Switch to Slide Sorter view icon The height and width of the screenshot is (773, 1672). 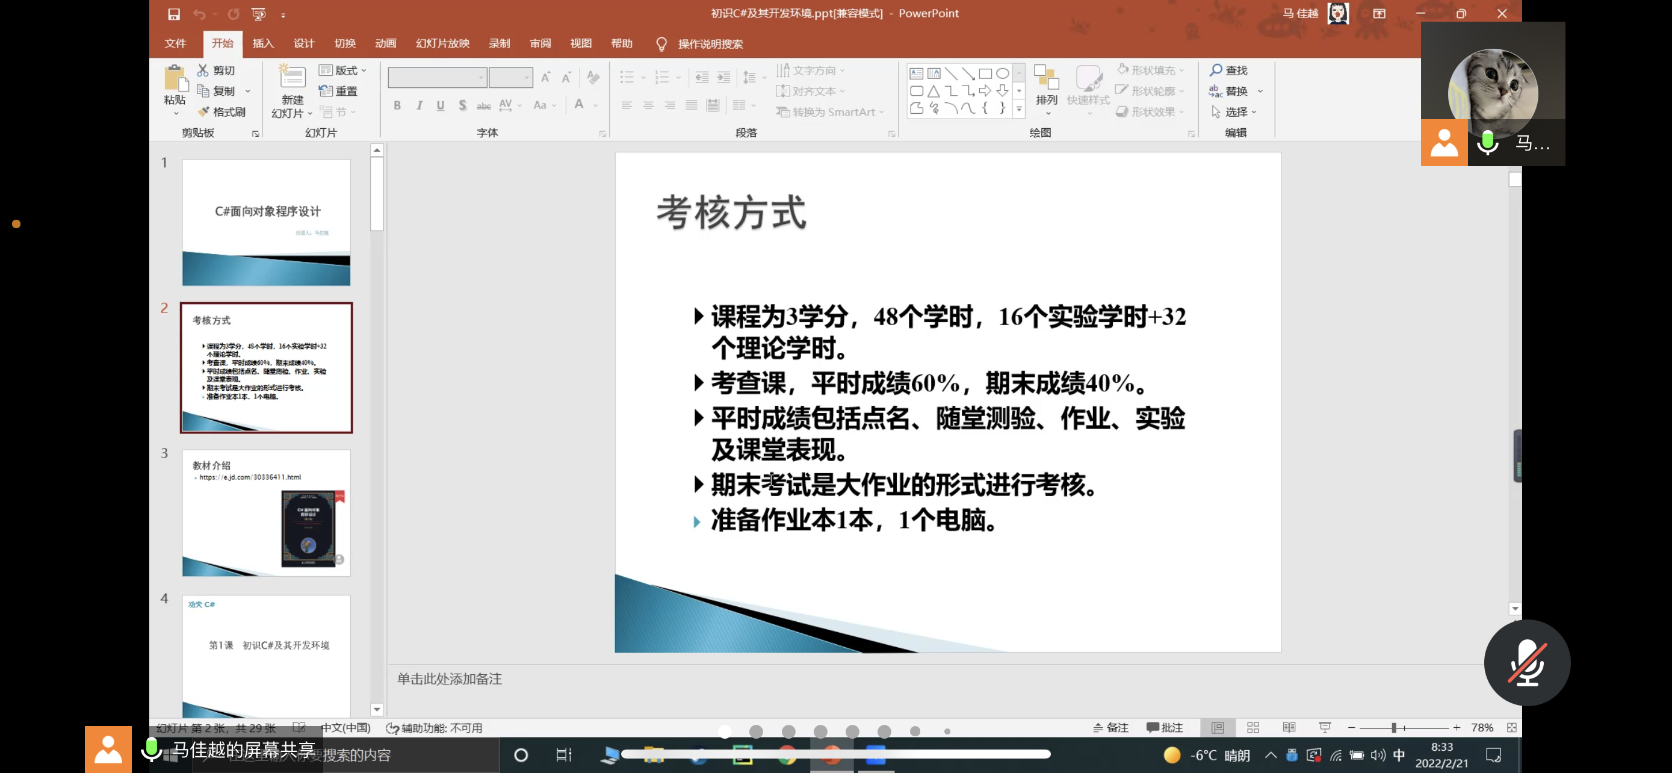(1252, 728)
